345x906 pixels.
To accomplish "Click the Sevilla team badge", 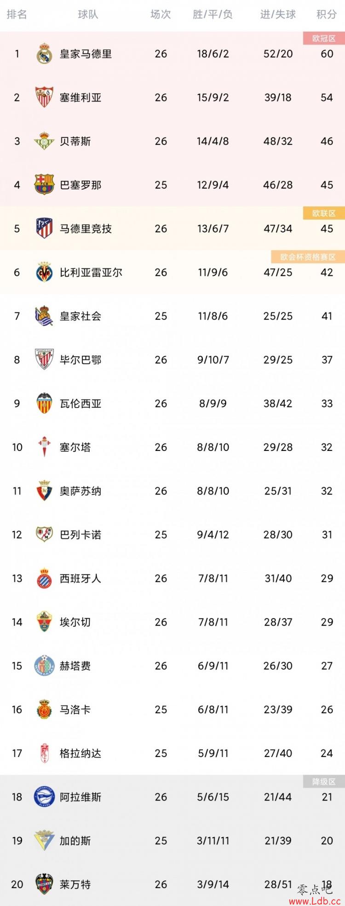I will pyautogui.click(x=44, y=97).
